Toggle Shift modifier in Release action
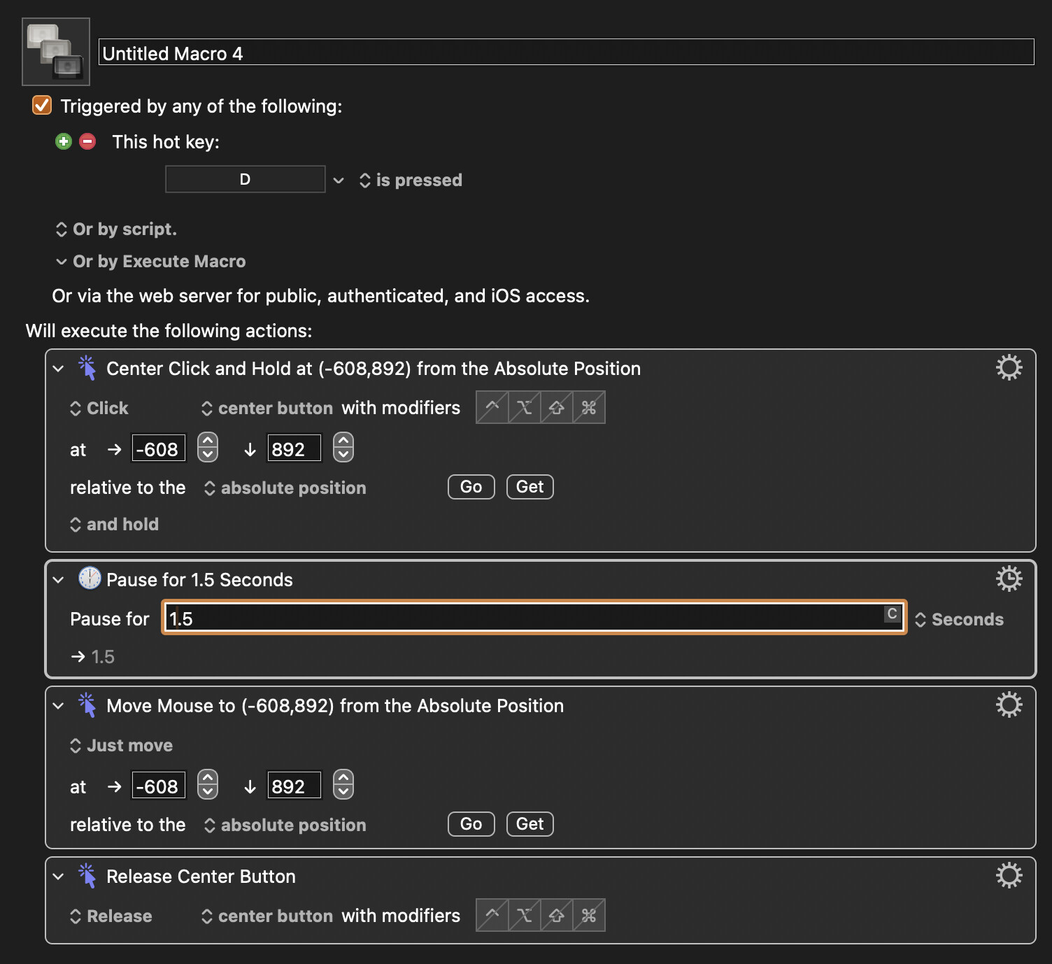The width and height of the screenshot is (1052, 964). (557, 916)
